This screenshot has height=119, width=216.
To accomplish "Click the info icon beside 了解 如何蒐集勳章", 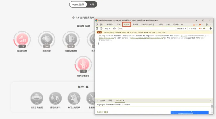I will pyautogui.click(x=74, y=17).
